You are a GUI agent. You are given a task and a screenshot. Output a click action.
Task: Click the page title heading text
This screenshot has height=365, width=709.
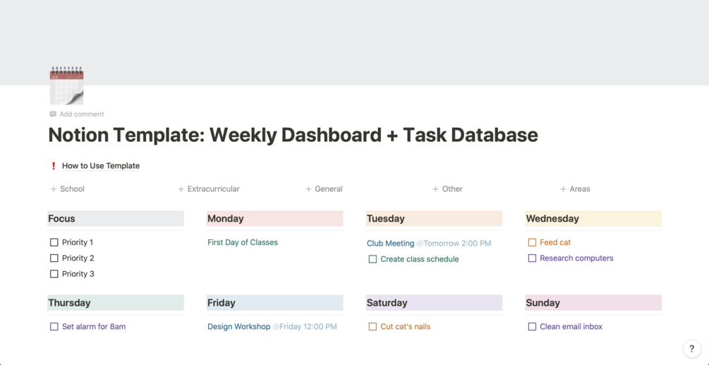pos(293,135)
